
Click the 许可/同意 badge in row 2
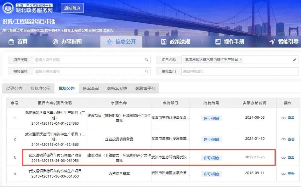[x=211, y=139]
